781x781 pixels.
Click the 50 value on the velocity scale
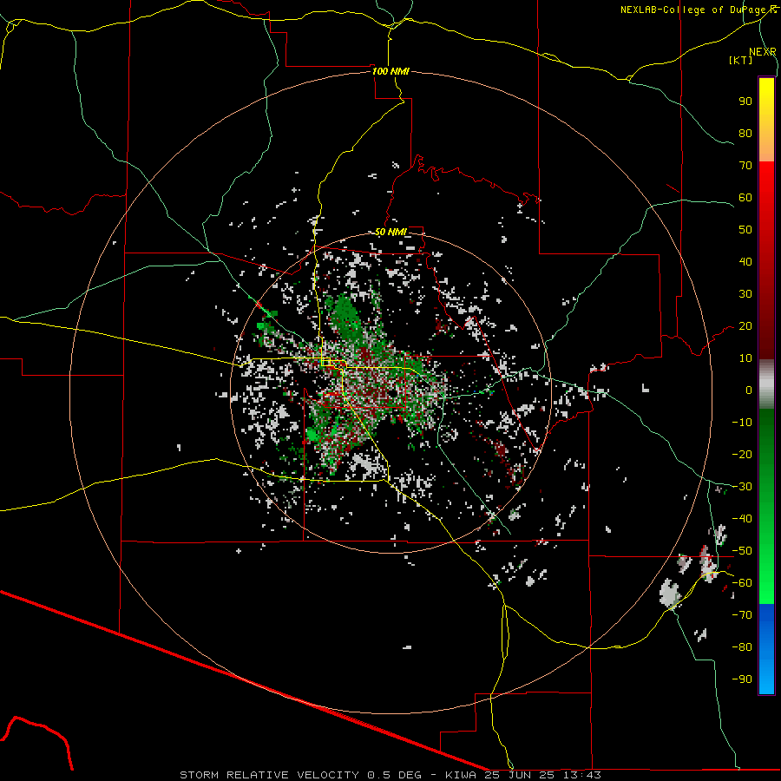[x=745, y=230]
